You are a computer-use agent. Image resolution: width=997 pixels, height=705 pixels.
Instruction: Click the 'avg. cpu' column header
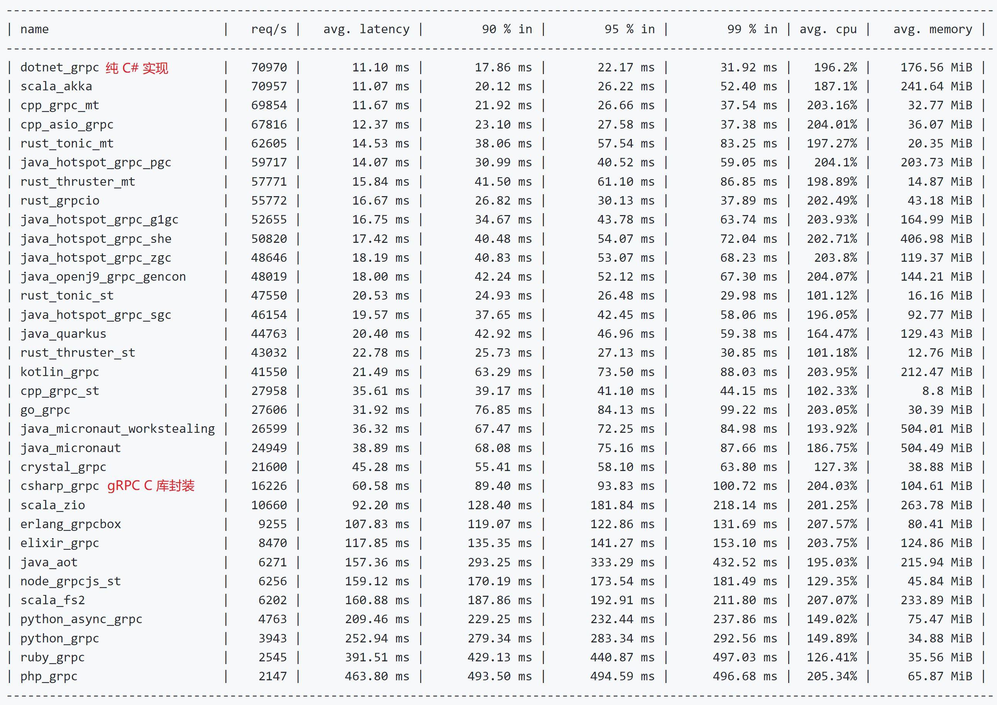tap(828, 30)
